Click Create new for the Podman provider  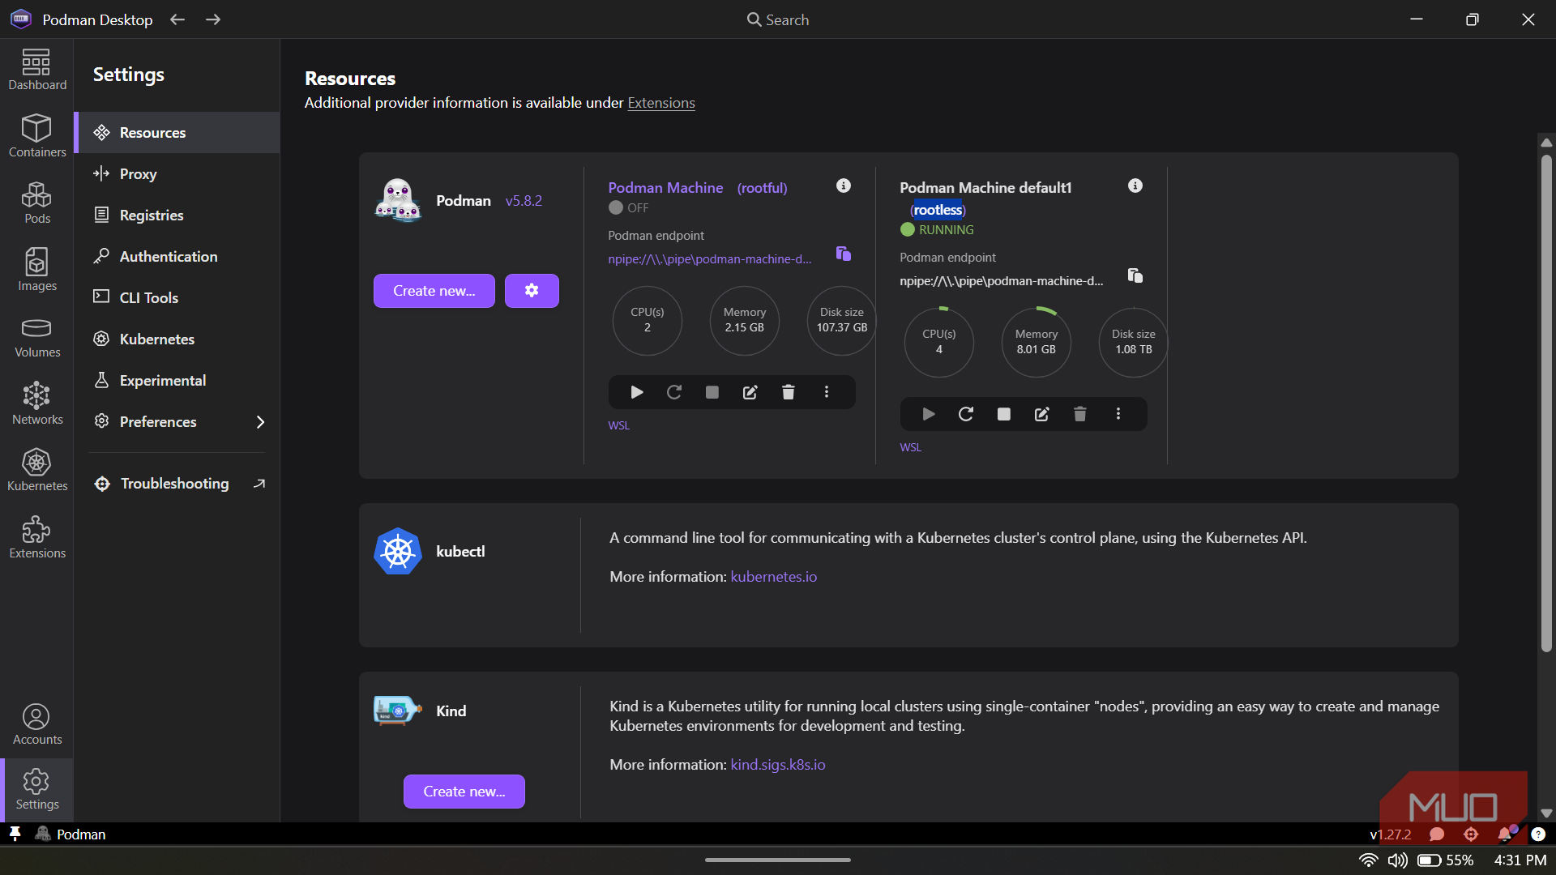pos(434,291)
